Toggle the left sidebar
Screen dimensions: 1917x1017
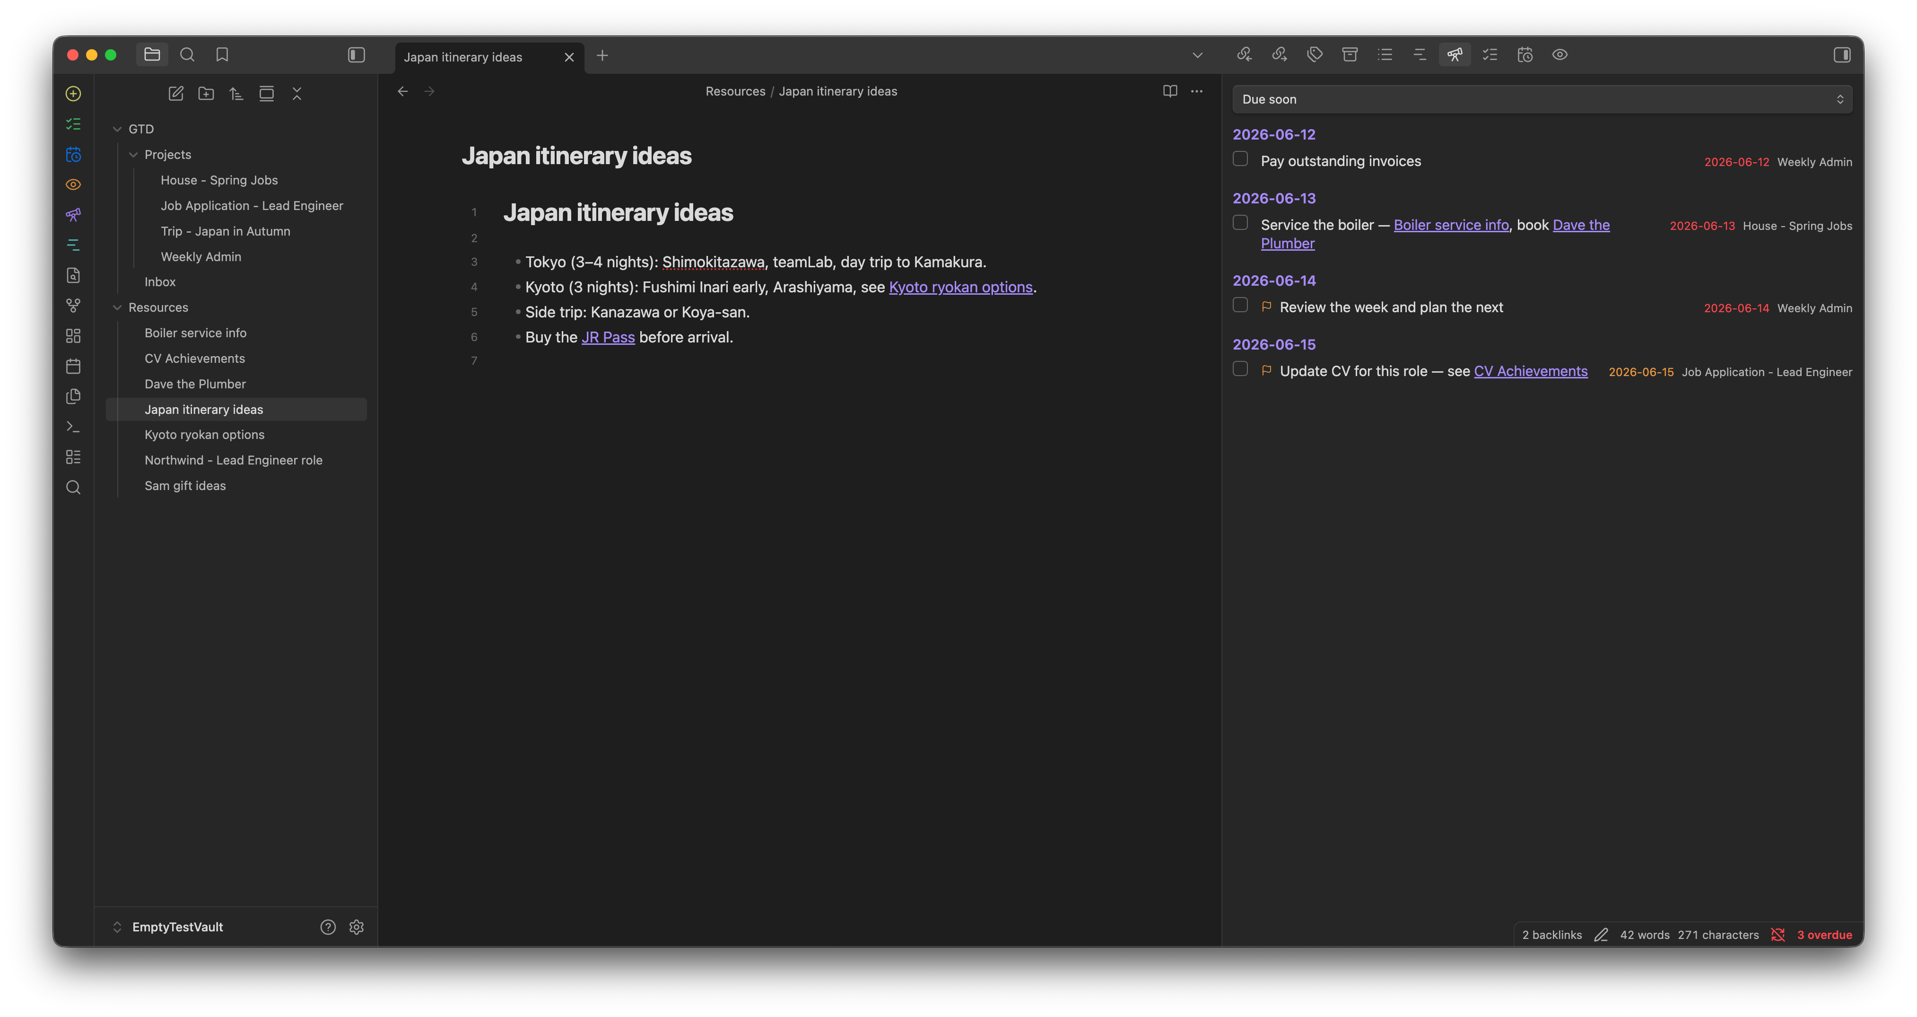pos(357,54)
